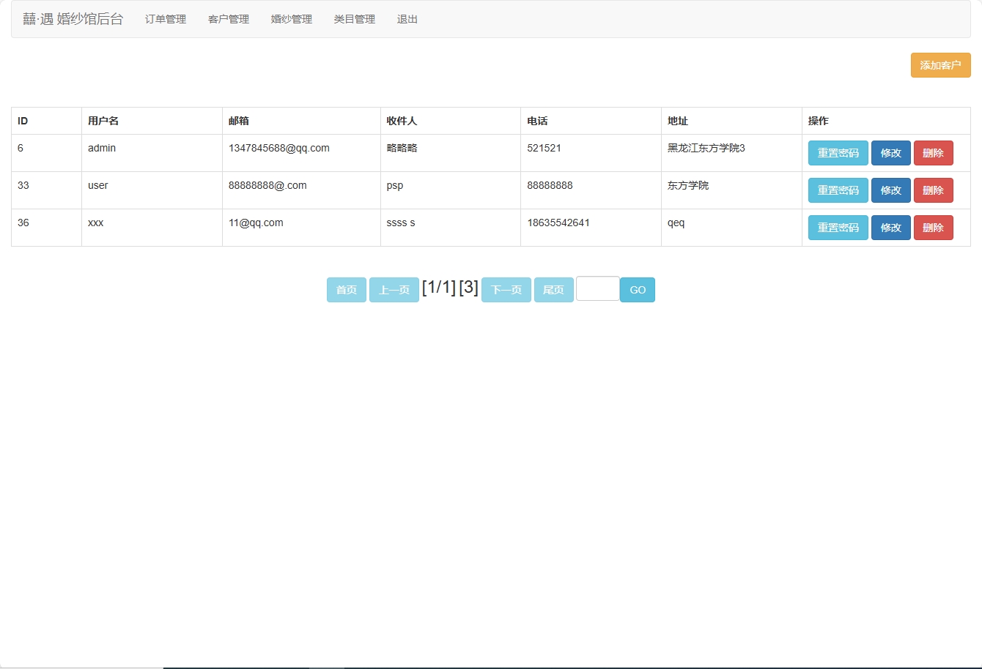Image resolution: width=982 pixels, height=669 pixels.
Task: Click the 下一页 pagination button
Action: coord(506,290)
